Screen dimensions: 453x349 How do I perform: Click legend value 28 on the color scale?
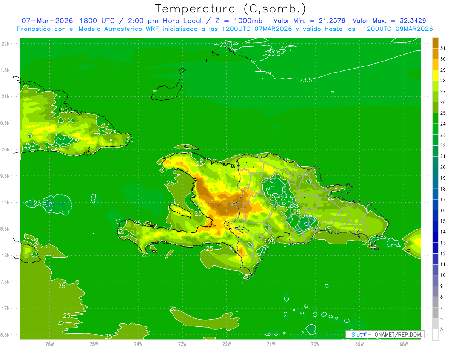pos(443,81)
